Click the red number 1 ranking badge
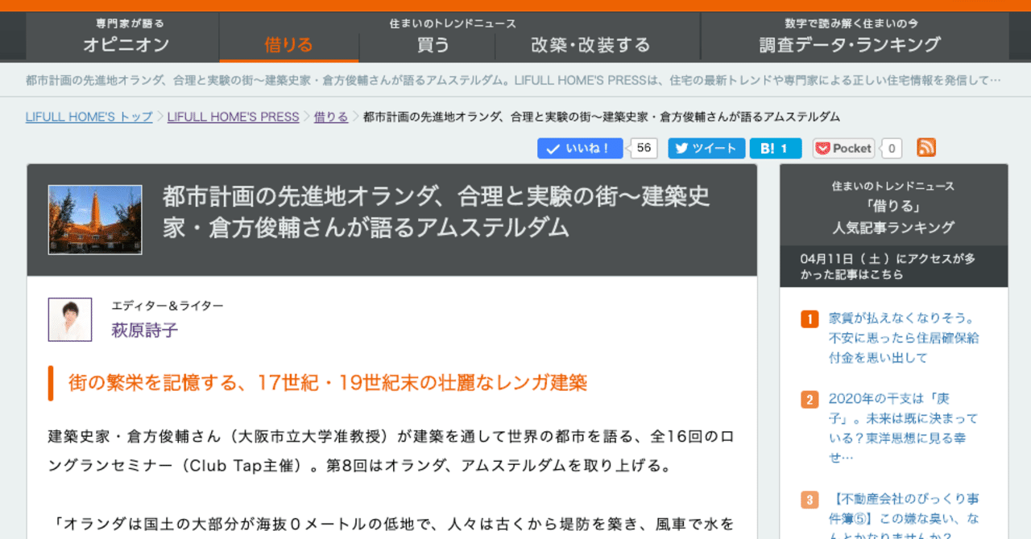Viewport: 1031px width, 539px height. [x=809, y=319]
